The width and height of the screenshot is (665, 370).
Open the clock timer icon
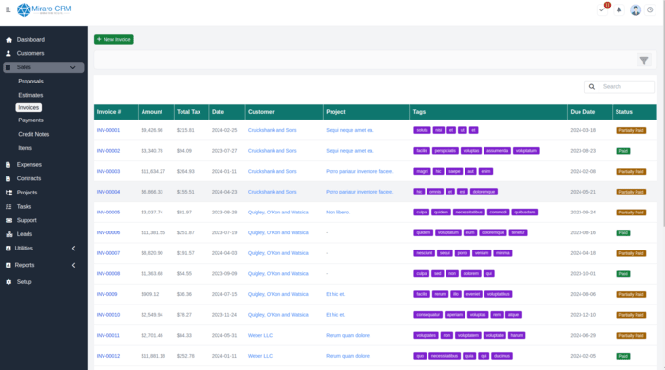point(650,9)
